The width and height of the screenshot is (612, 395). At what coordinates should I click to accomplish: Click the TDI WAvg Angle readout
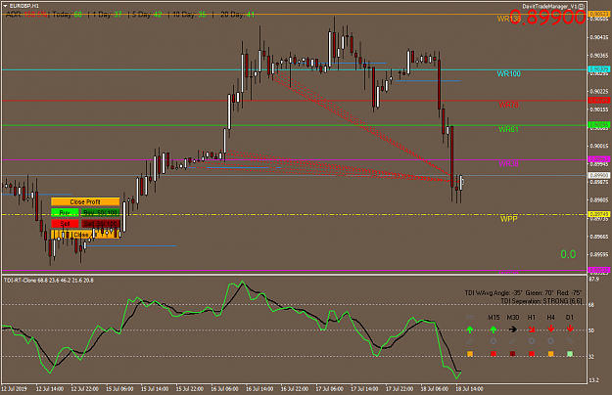pos(523,292)
